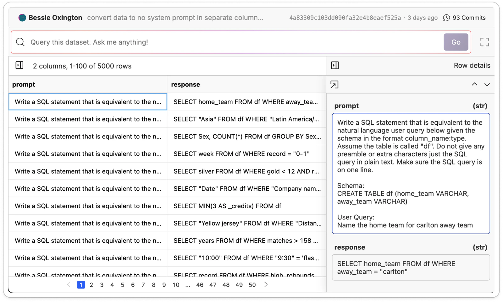The width and height of the screenshot is (503, 302).
Task: Expand the query box to fullscreen
Action: point(484,42)
